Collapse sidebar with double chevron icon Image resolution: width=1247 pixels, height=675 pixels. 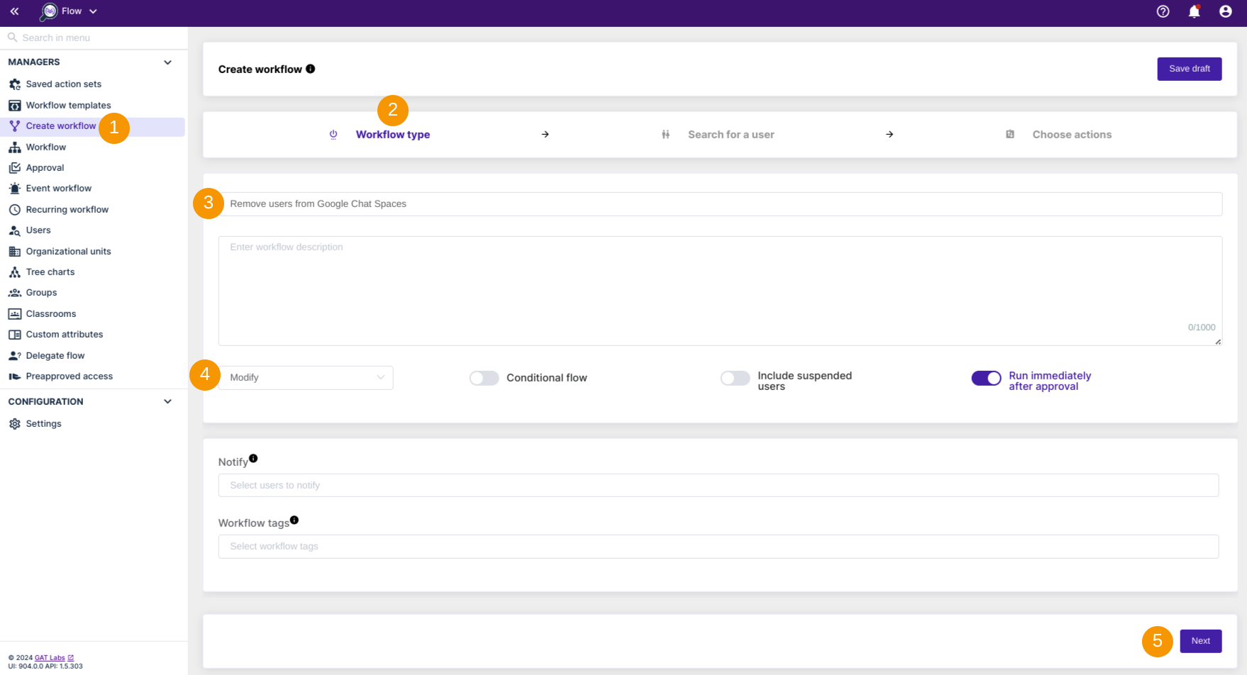(14, 11)
